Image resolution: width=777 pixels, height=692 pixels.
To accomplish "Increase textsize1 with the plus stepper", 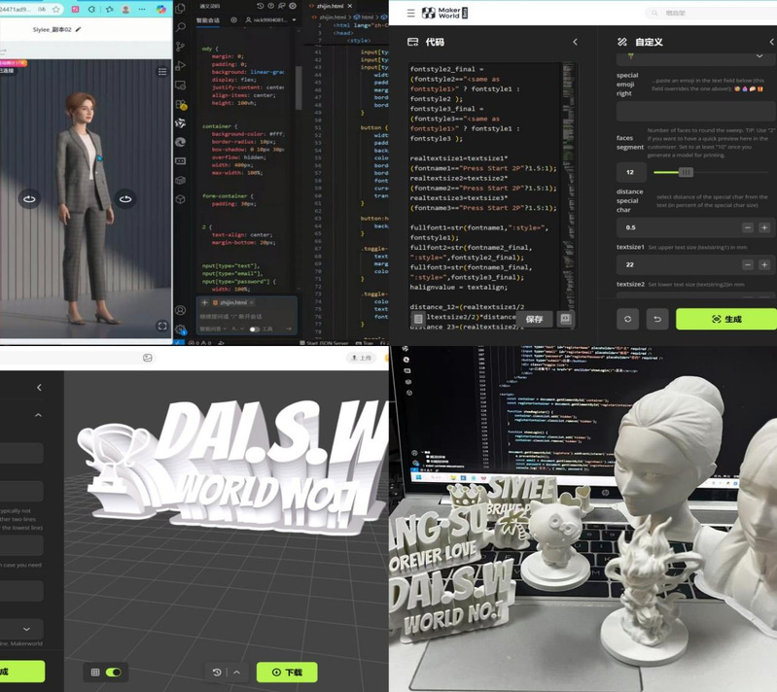I will [764, 264].
